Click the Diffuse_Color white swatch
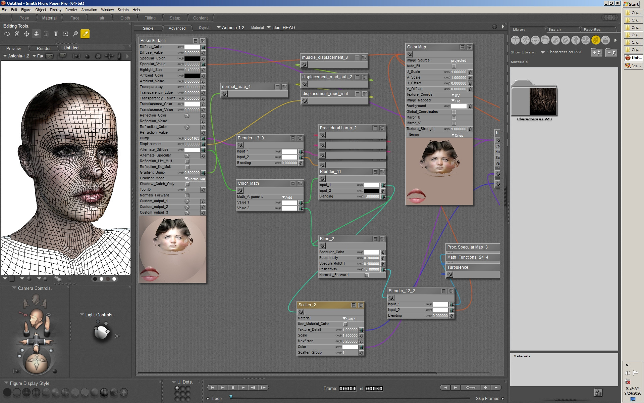Image resolution: width=644 pixels, height=403 pixels. pyautogui.click(x=192, y=47)
